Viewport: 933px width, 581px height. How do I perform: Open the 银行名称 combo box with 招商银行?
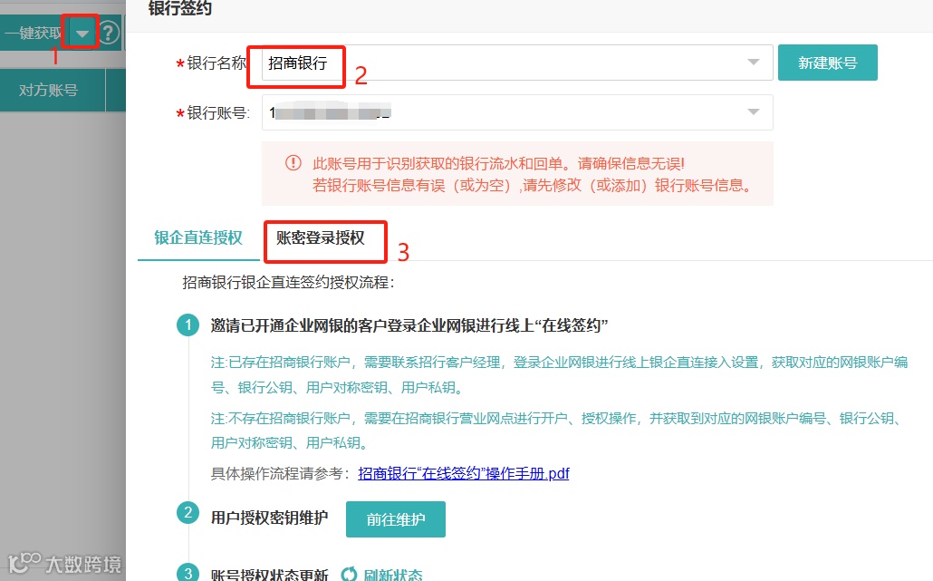click(x=517, y=63)
